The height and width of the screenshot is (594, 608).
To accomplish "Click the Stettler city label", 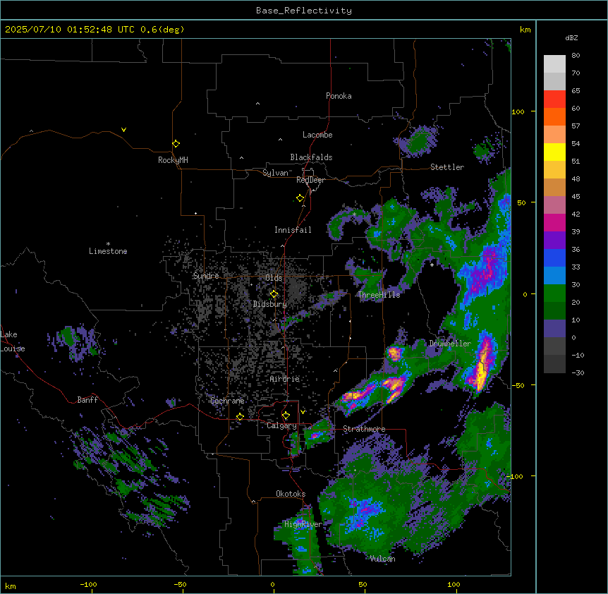I will pyautogui.click(x=447, y=167).
